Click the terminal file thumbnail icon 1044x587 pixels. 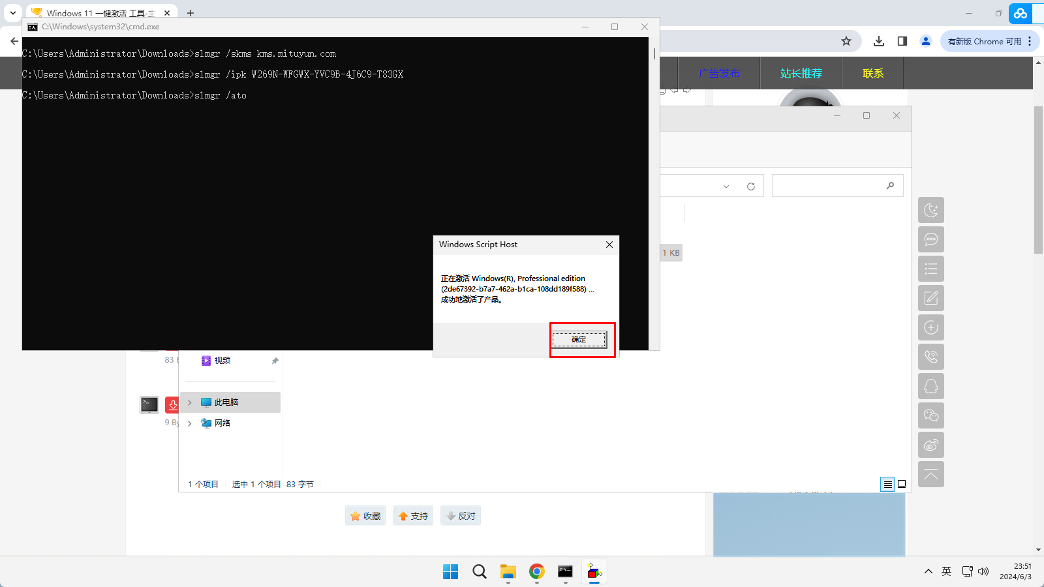pos(149,405)
